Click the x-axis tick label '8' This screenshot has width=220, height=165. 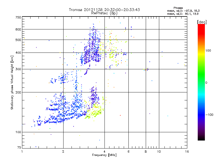[146, 152]
